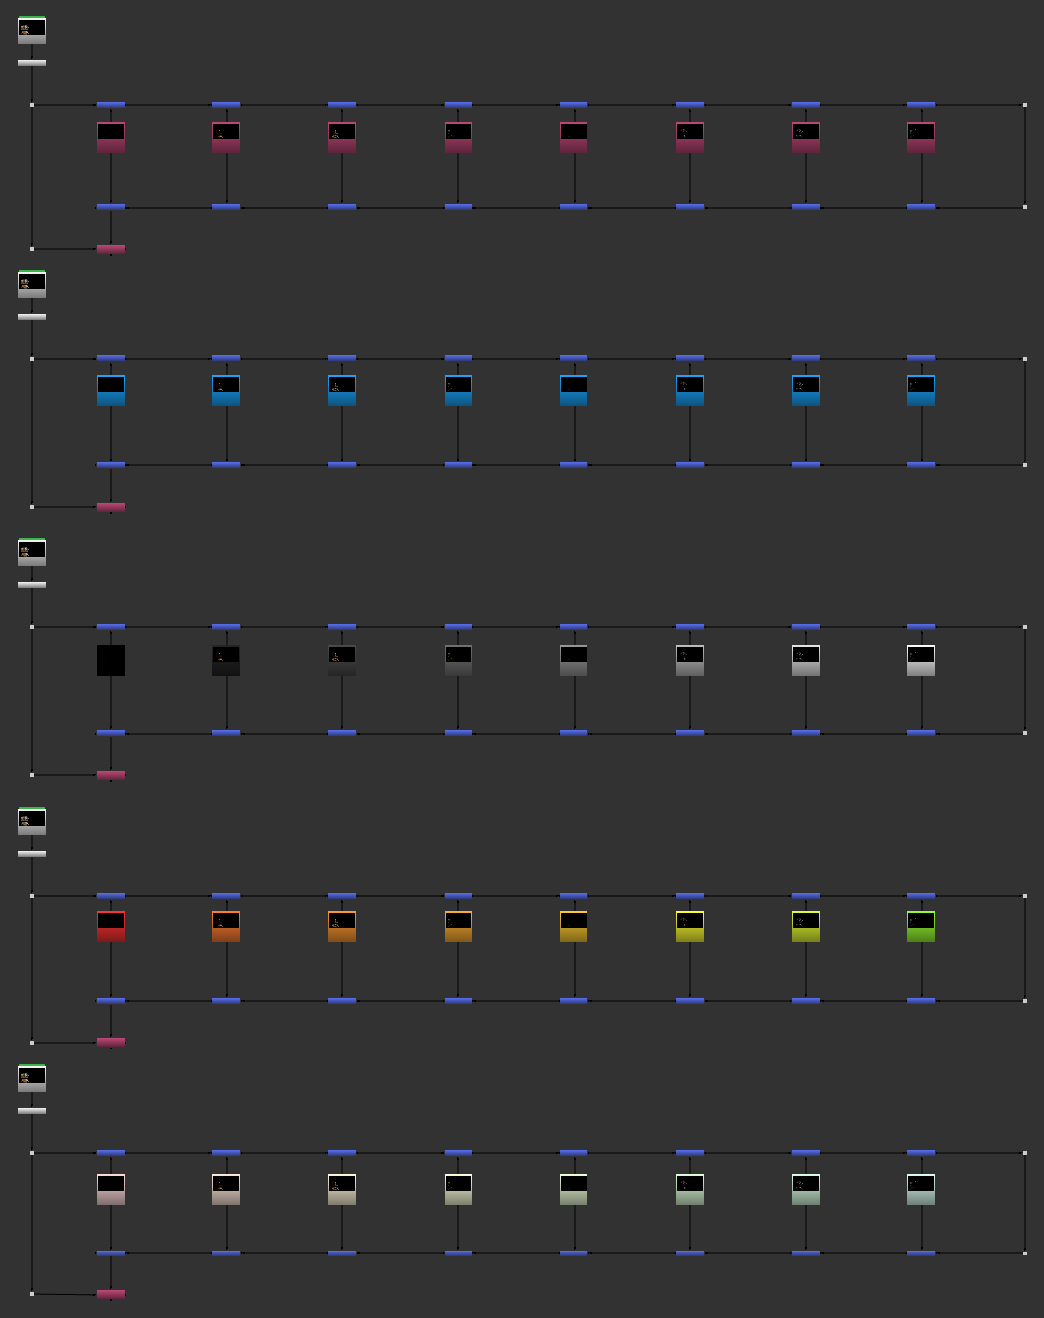This screenshot has width=1044, height=1318.
Task: Click the last blue node in the second row
Action: 921,390
